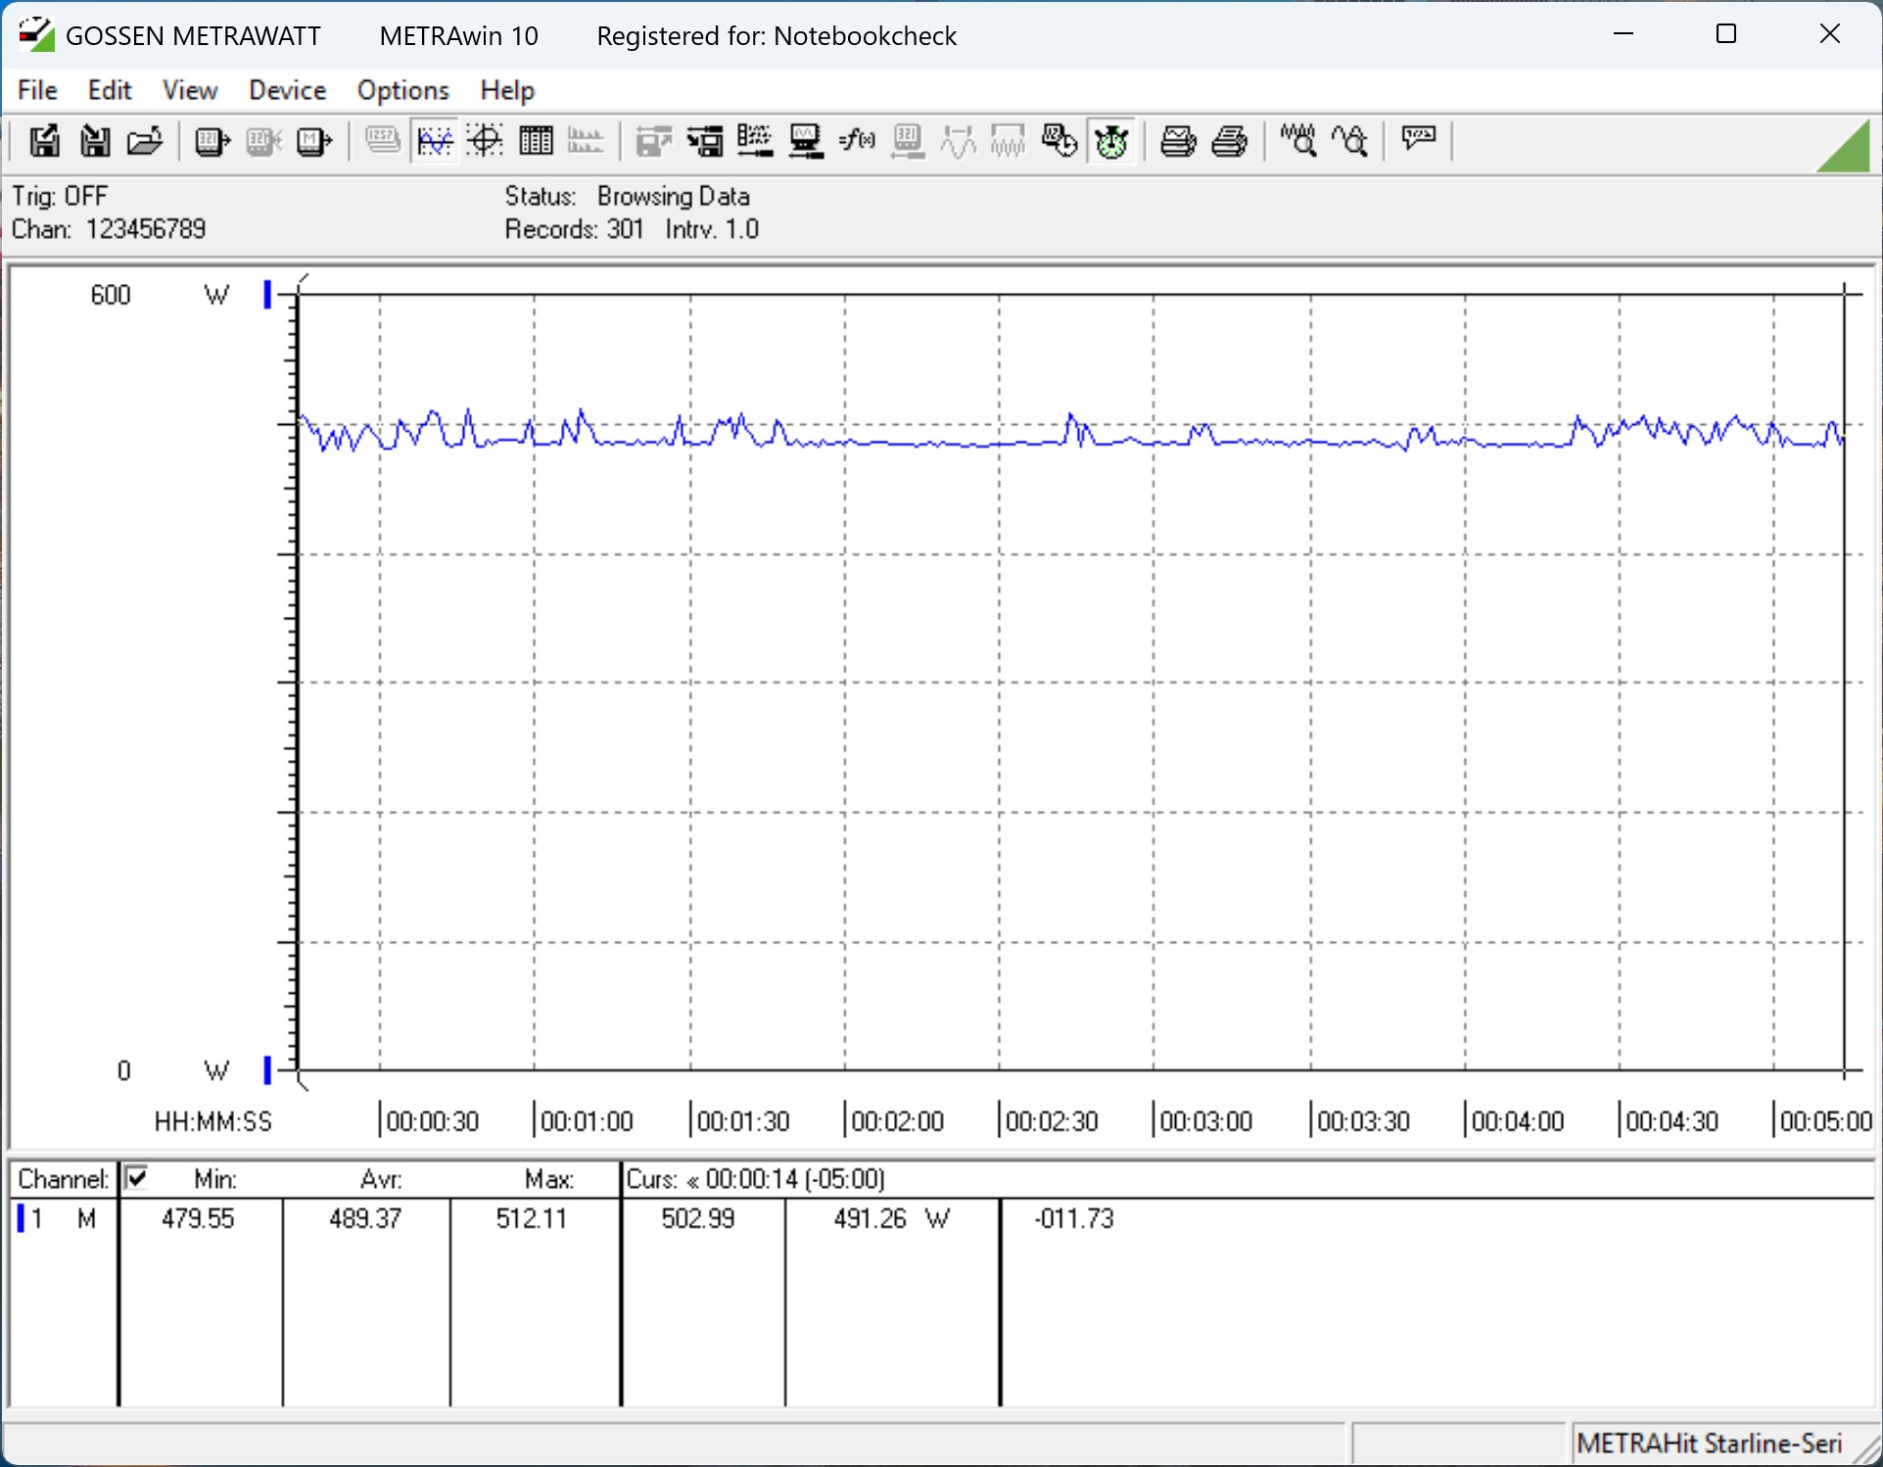Select the XY crosshair plot view icon
1883x1467 pixels.
pos(485,141)
